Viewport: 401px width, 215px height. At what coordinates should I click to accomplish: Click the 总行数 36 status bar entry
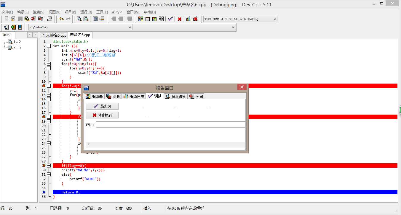[92, 209]
